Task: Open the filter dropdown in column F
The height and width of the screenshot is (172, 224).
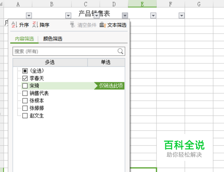Action: [181, 16]
